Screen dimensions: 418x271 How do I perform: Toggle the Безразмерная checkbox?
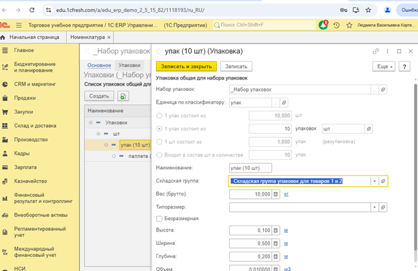pyautogui.click(x=159, y=219)
